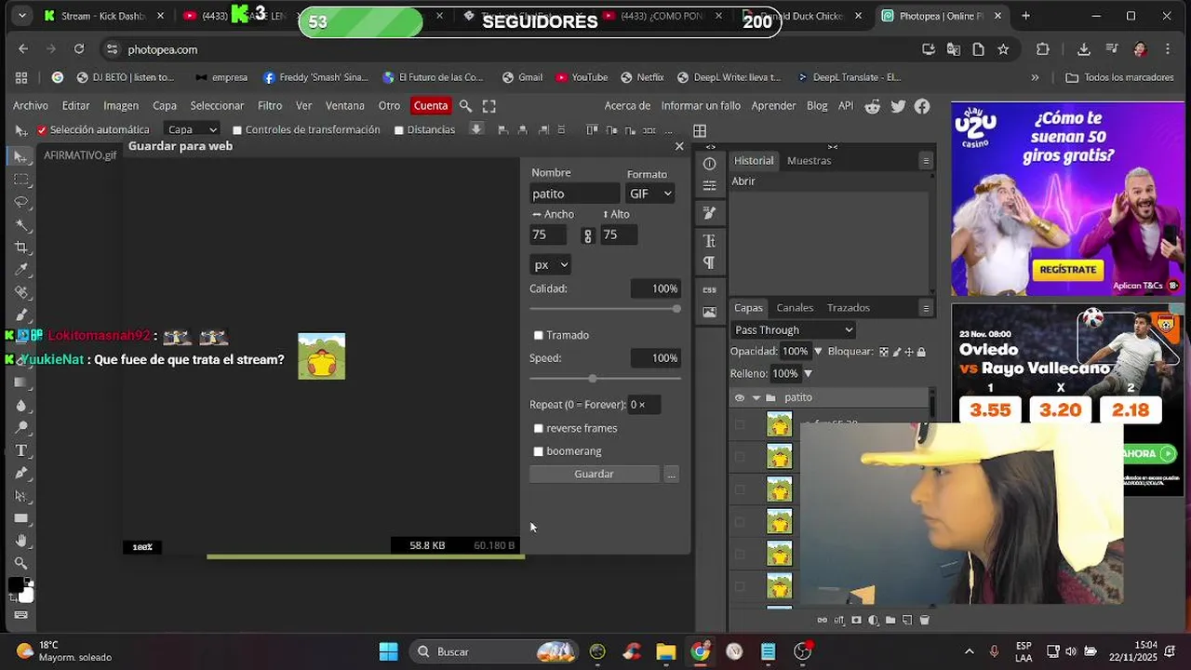Enable Controles de transformación checkbox
The image size is (1191, 670).
tap(237, 130)
